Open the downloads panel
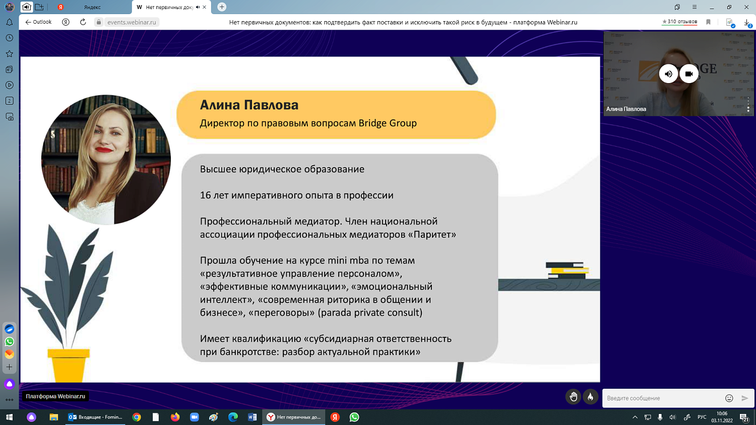The width and height of the screenshot is (756, 425). click(x=747, y=22)
